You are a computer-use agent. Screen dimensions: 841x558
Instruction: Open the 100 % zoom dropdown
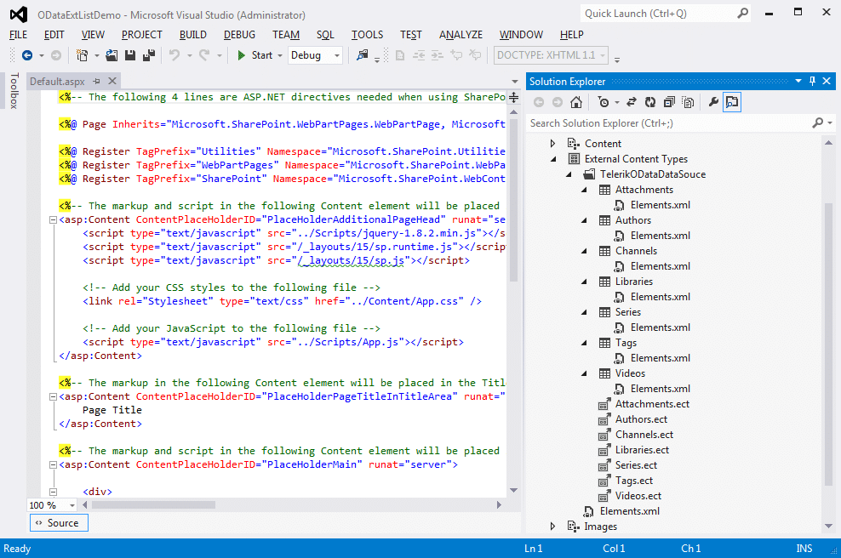72,505
